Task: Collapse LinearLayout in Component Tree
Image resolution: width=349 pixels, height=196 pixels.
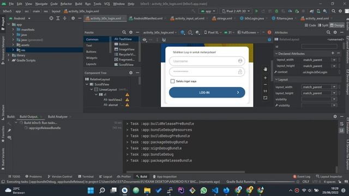Action: point(92,89)
